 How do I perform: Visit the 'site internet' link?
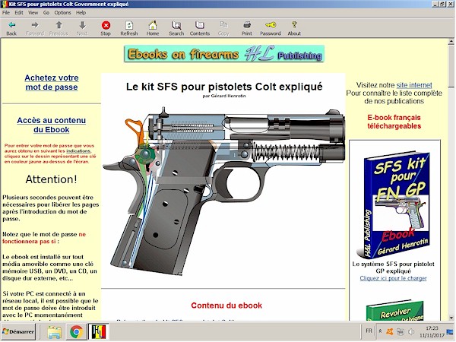pyautogui.click(x=414, y=85)
